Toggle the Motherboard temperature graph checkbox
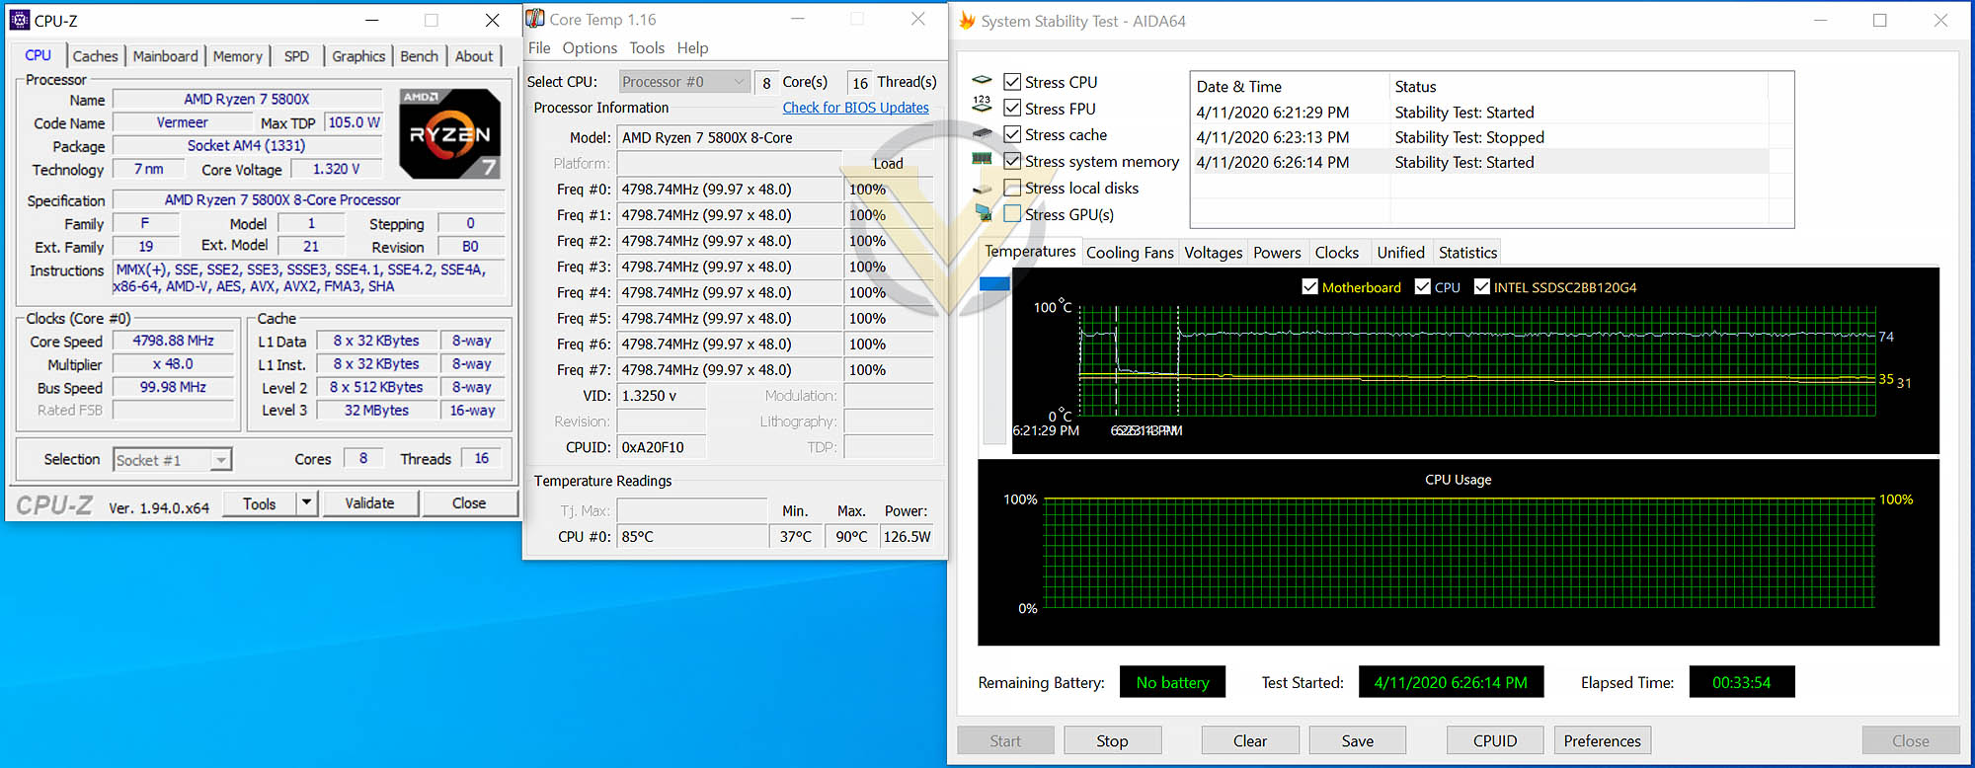 pyautogui.click(x=1310, y=286)
